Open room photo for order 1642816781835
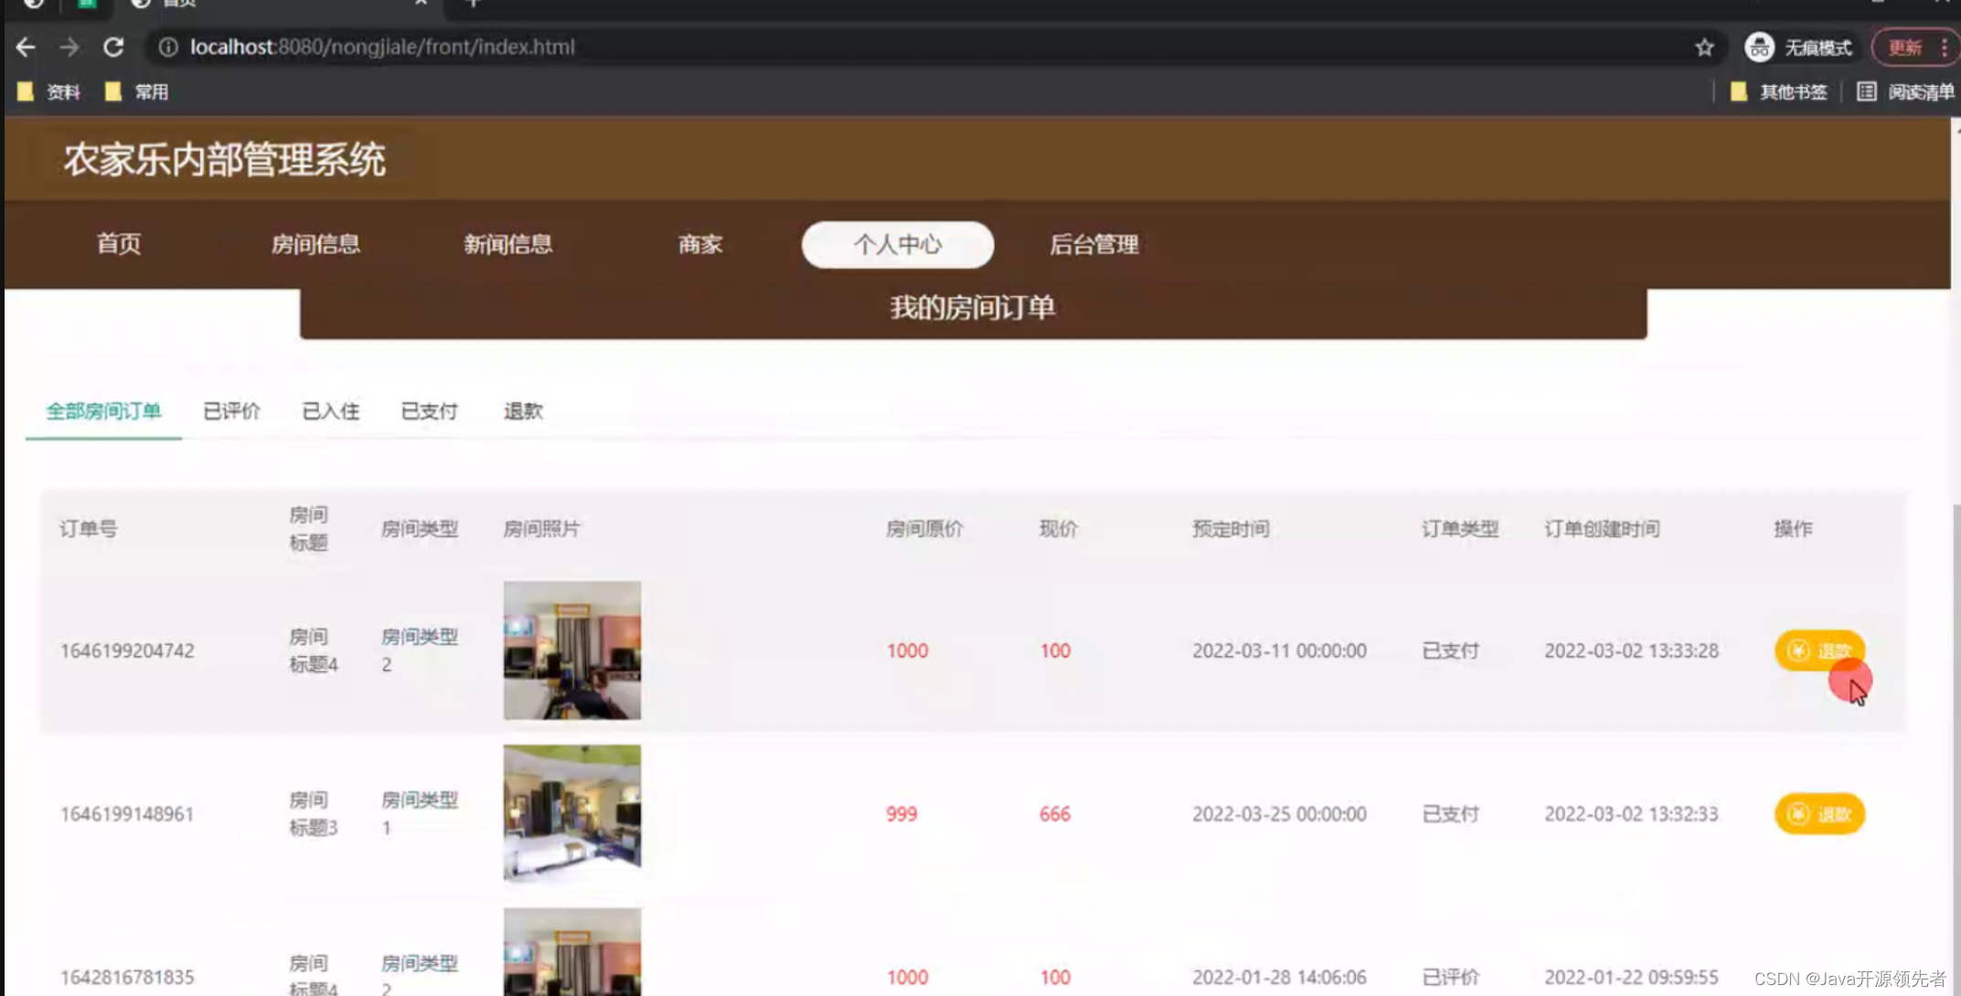Screen dimensions: 1961x996 (x=572, y=951)
